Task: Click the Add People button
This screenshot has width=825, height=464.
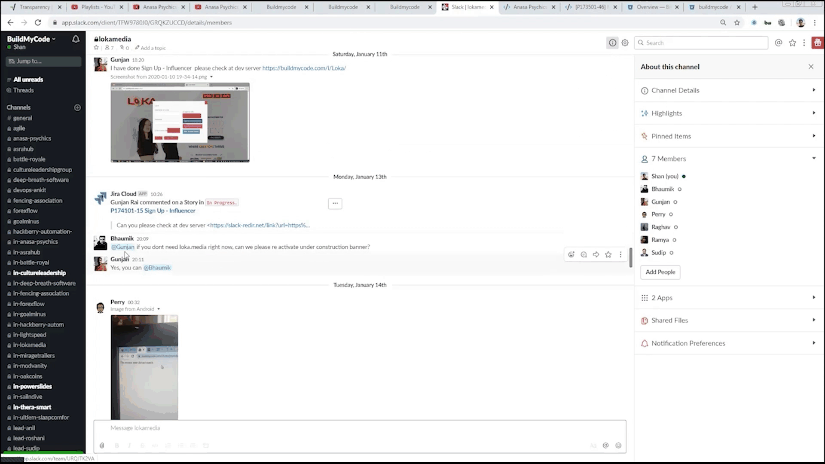Action: pyautogui.click(x=660, y=272)
